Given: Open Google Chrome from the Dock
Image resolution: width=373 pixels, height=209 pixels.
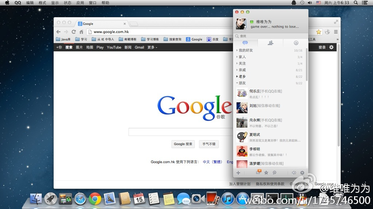Looking at the screenshot, I should [x=95, y=198].
